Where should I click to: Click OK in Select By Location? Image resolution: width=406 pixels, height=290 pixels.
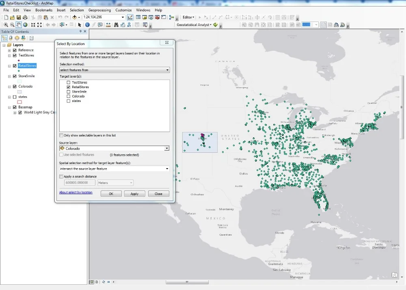111,194
